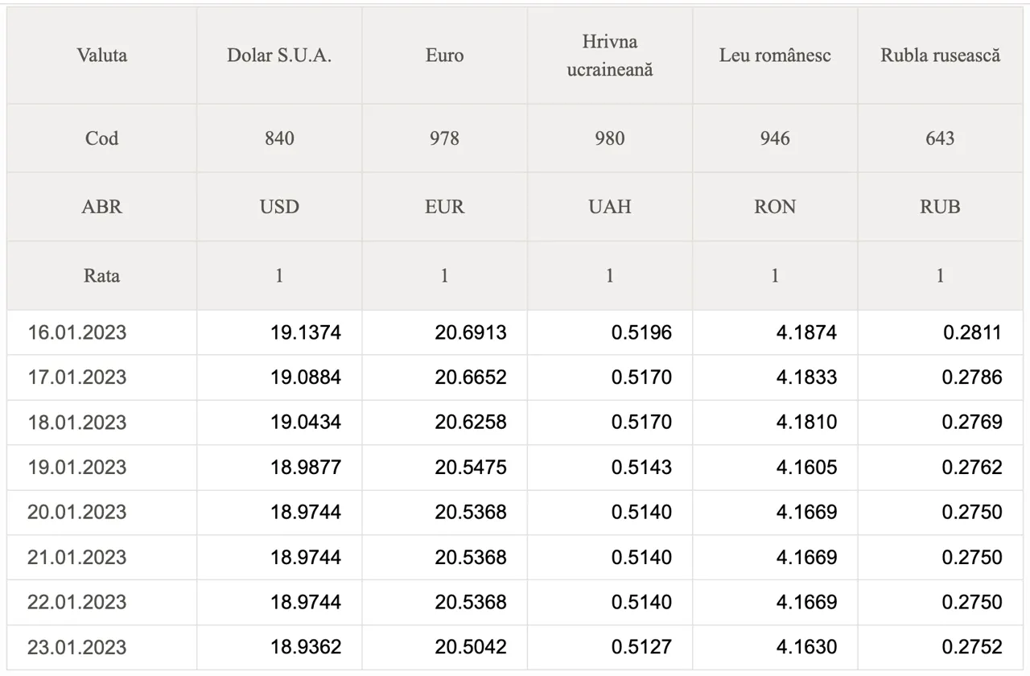The width and height of the screenshot is (1030, 676).
Task: Select the RUB value 0.2786
Action: 972,377
